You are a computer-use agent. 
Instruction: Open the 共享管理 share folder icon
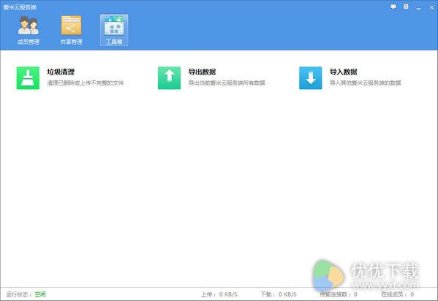click(x=71, y=25)
